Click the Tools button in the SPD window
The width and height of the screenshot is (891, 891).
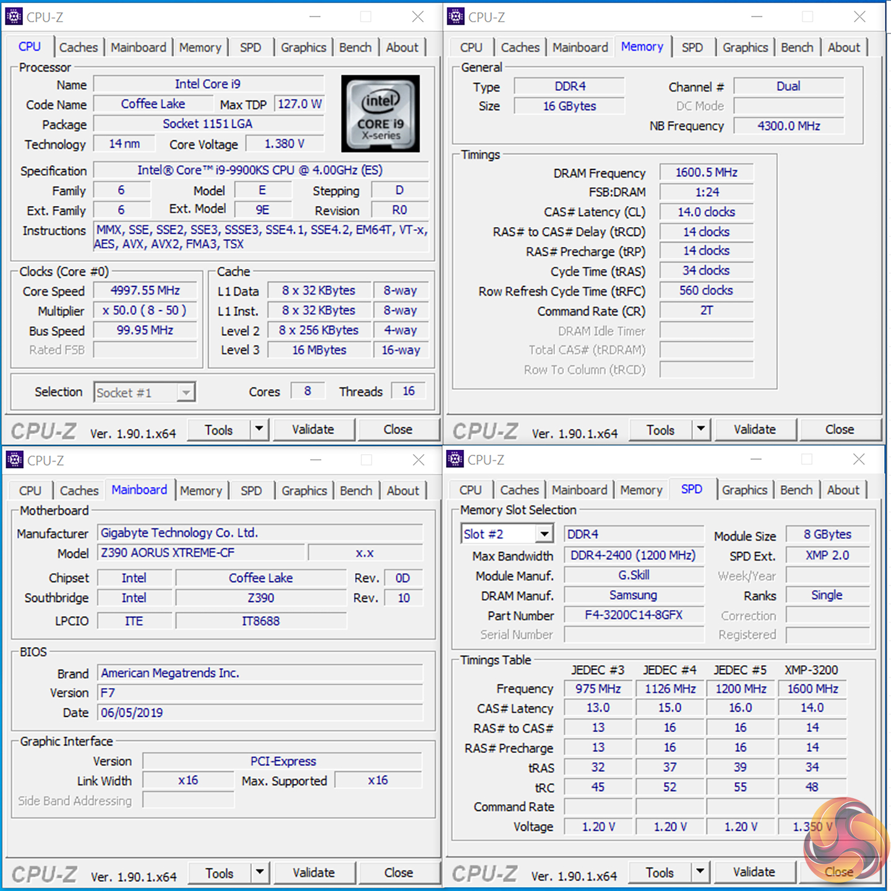click(x=660, y=872)
